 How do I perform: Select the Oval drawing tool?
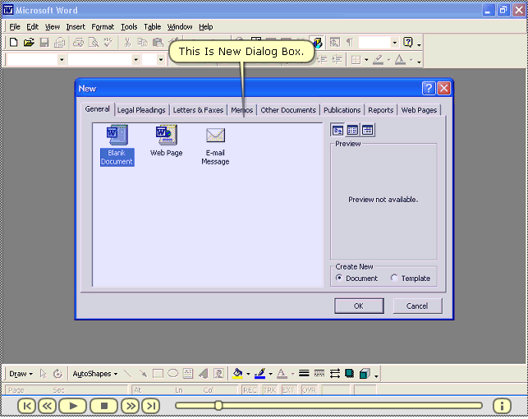(x=172, y=374)
